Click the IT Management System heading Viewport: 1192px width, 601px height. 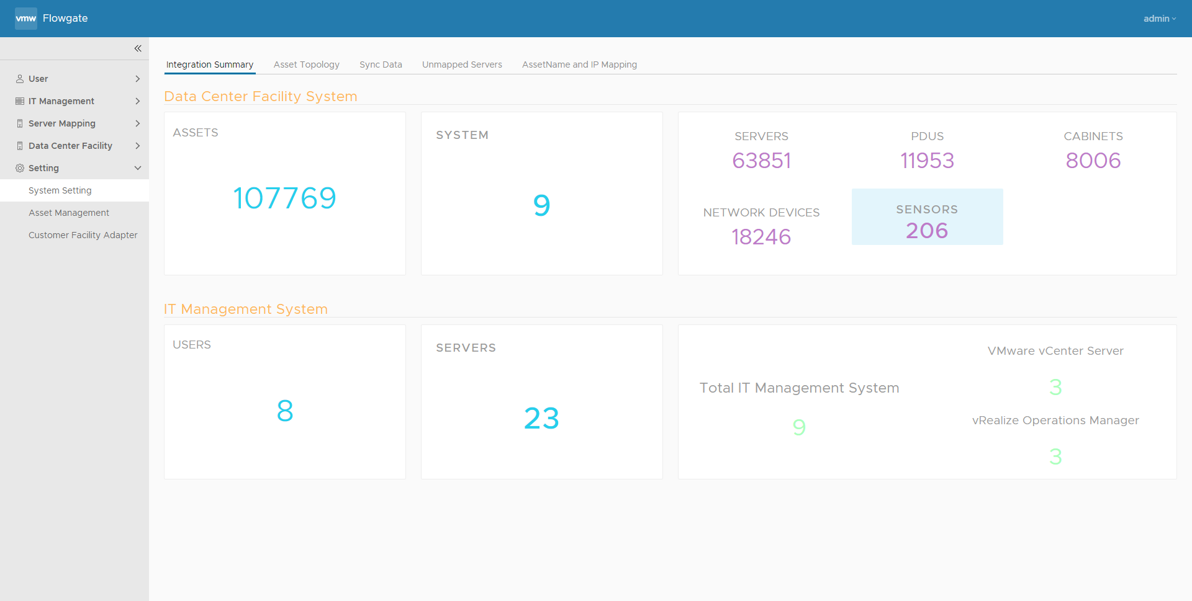pos(246,309)
